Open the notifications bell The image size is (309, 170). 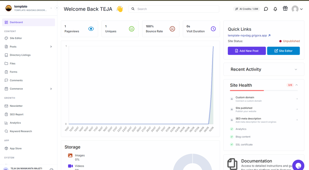point(275,9)
